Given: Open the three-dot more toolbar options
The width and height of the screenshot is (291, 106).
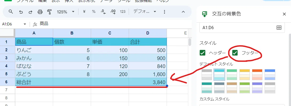Looking at the screenshot, I should coord(164,12).
